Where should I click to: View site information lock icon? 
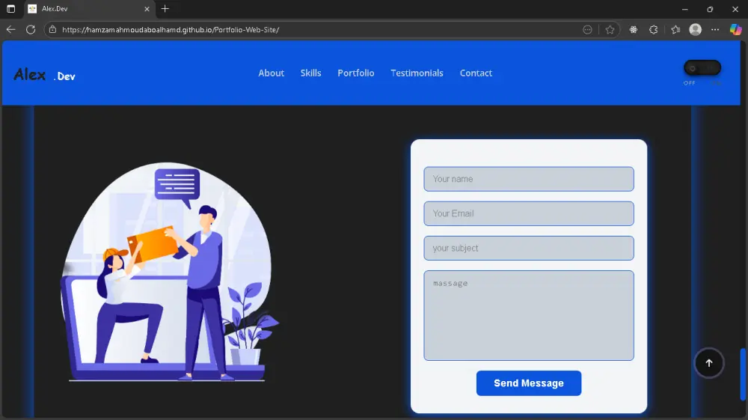53,30
